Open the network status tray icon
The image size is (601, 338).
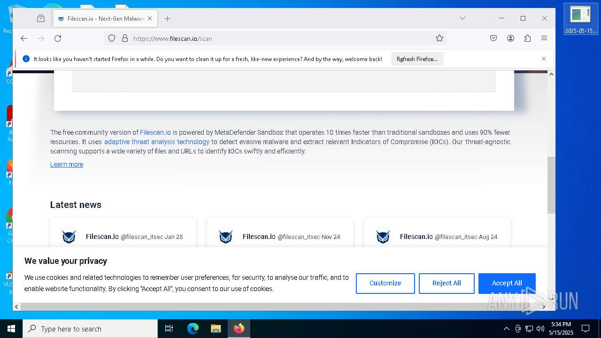click(x=529, y=329)
